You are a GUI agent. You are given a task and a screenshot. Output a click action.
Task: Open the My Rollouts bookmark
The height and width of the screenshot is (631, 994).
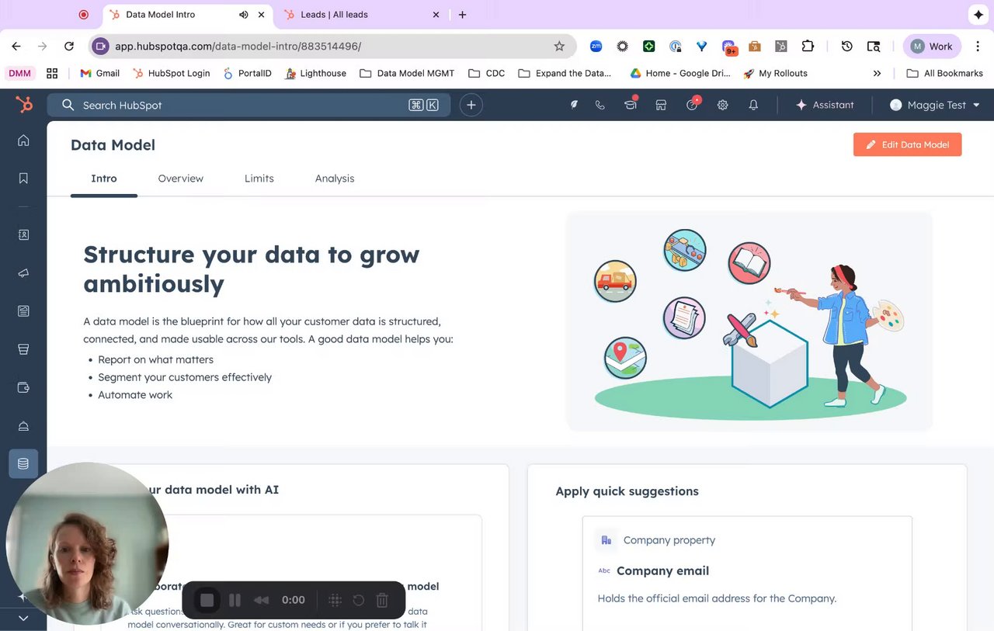775,73
